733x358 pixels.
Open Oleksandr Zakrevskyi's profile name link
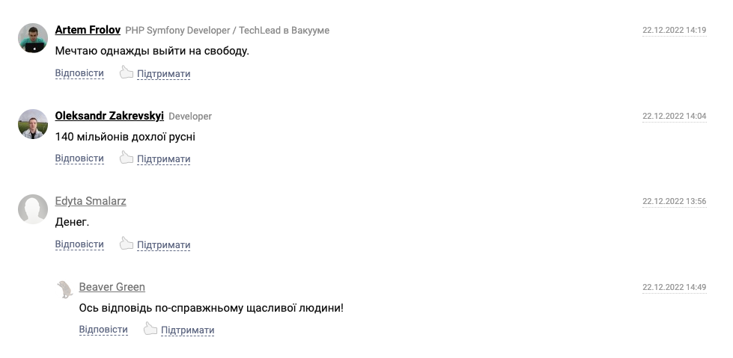(109, 116)
